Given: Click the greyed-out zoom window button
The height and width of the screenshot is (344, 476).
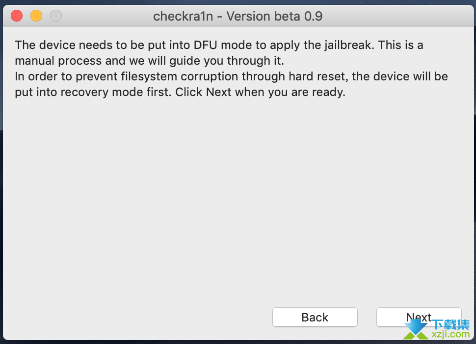Looking at the screenshot, I should click(x=56, y=16).
